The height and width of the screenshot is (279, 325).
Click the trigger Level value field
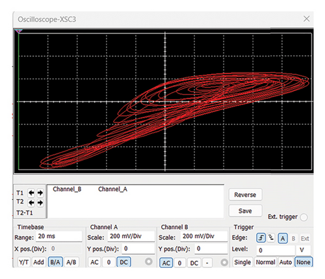click(x=276, y=250)
